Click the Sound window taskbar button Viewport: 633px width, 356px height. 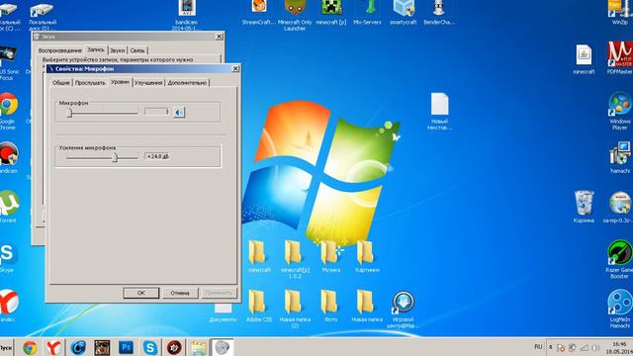click(222, 347)
